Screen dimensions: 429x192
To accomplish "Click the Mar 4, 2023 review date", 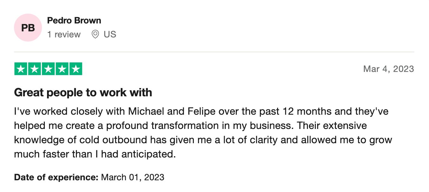I will pyautogui.click(x=388, y=69).
